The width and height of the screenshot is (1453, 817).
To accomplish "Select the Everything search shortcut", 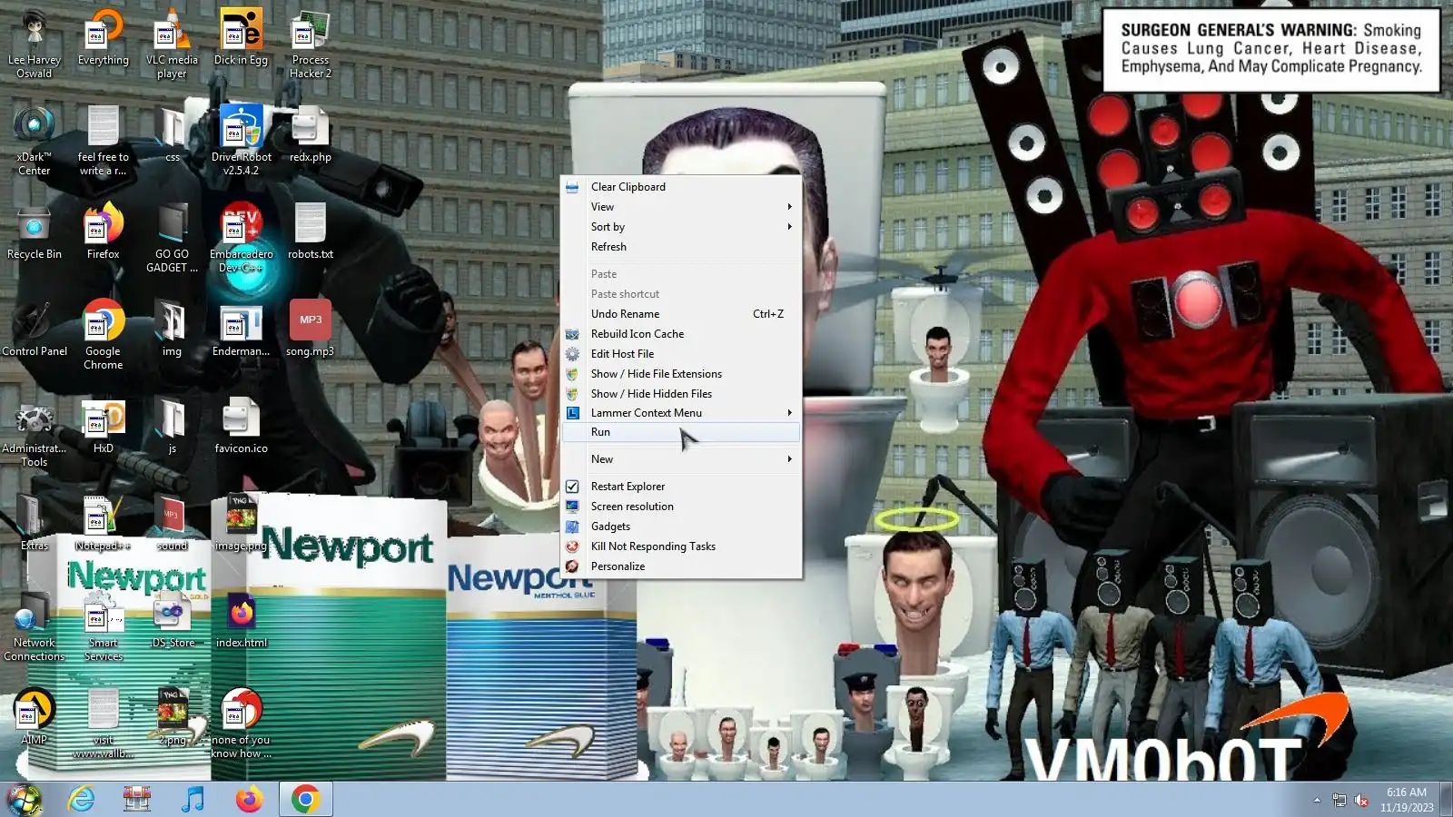I will point(104,38).
